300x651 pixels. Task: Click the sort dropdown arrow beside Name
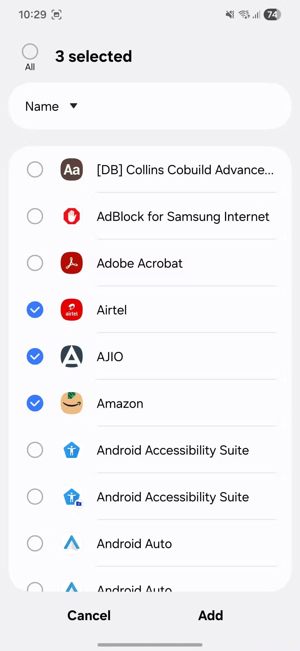(x=74, y=106)
